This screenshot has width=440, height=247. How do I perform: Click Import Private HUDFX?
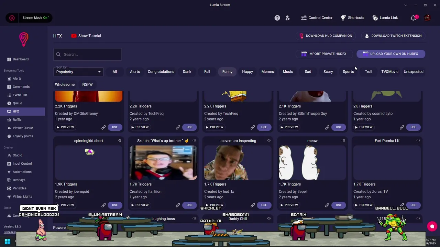click(324, 54)
